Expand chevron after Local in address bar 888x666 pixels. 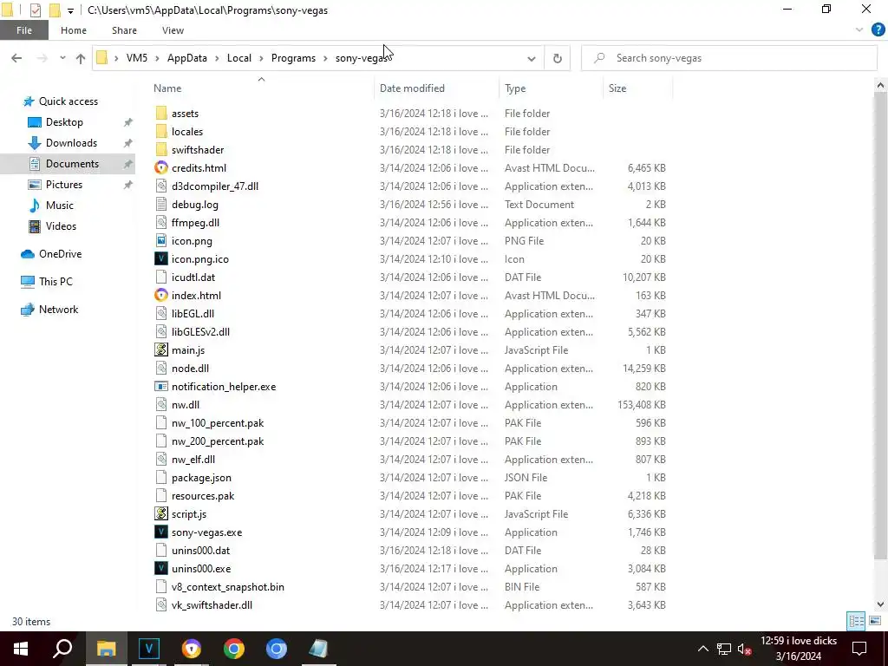pos(261,58)
